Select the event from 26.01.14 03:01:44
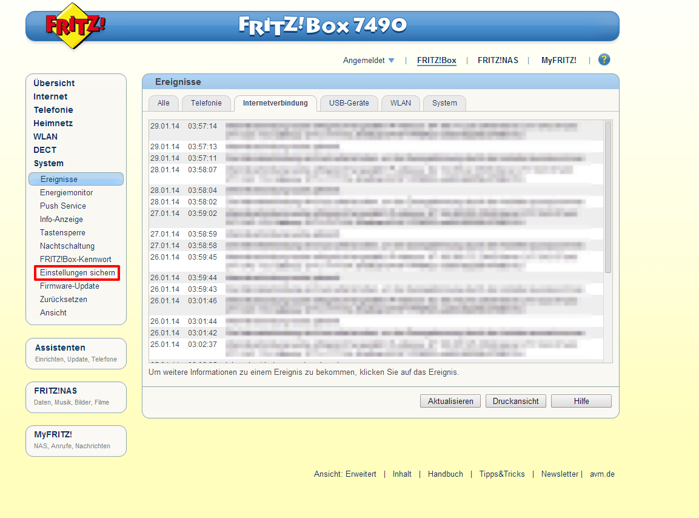Screen dimensions: 699x518 pos(376,321)
